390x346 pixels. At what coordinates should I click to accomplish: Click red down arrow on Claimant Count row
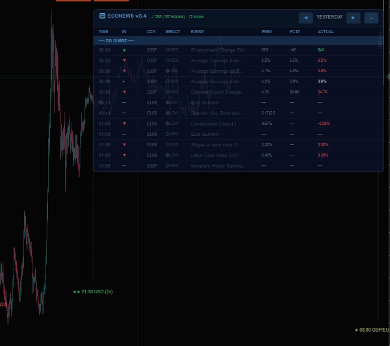pos(124,92)
